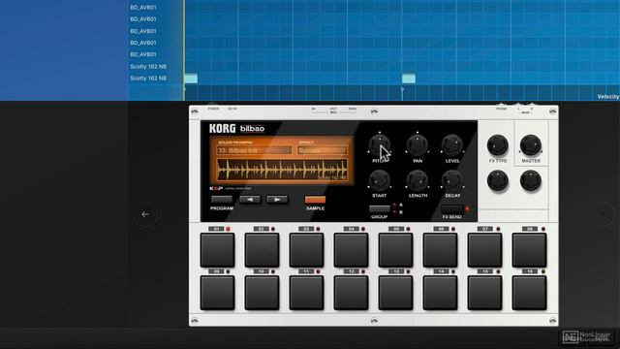Trigger sample pad 04
This screenshot has height=349, width=620.
click(x=351, y=250)
